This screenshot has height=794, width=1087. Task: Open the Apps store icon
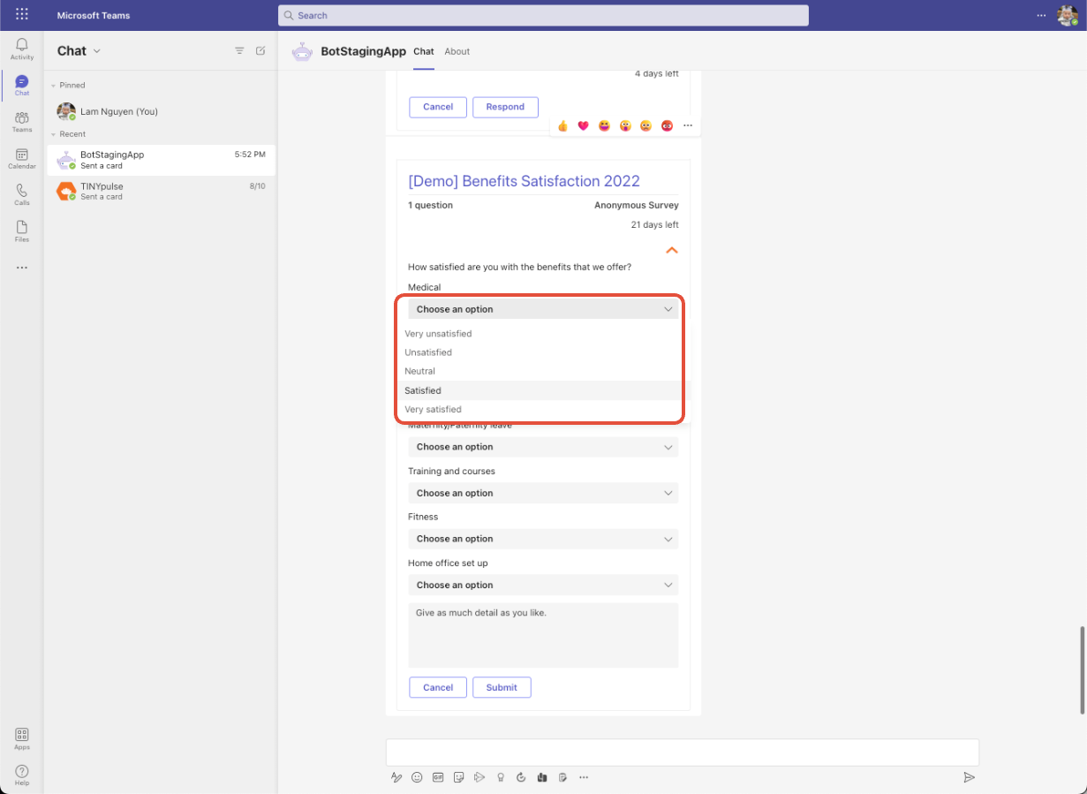(x=22, y=738)
